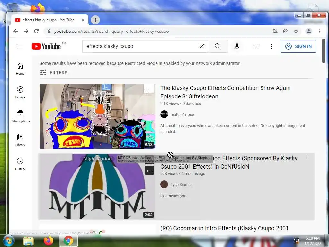Image resolution: width=329 pixels, height=247 pixels.
Task: Sign in with the SIGN IN button
Action: click(x=298, y=46)
